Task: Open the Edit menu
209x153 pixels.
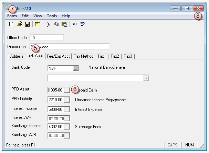Action: point(25,16)
